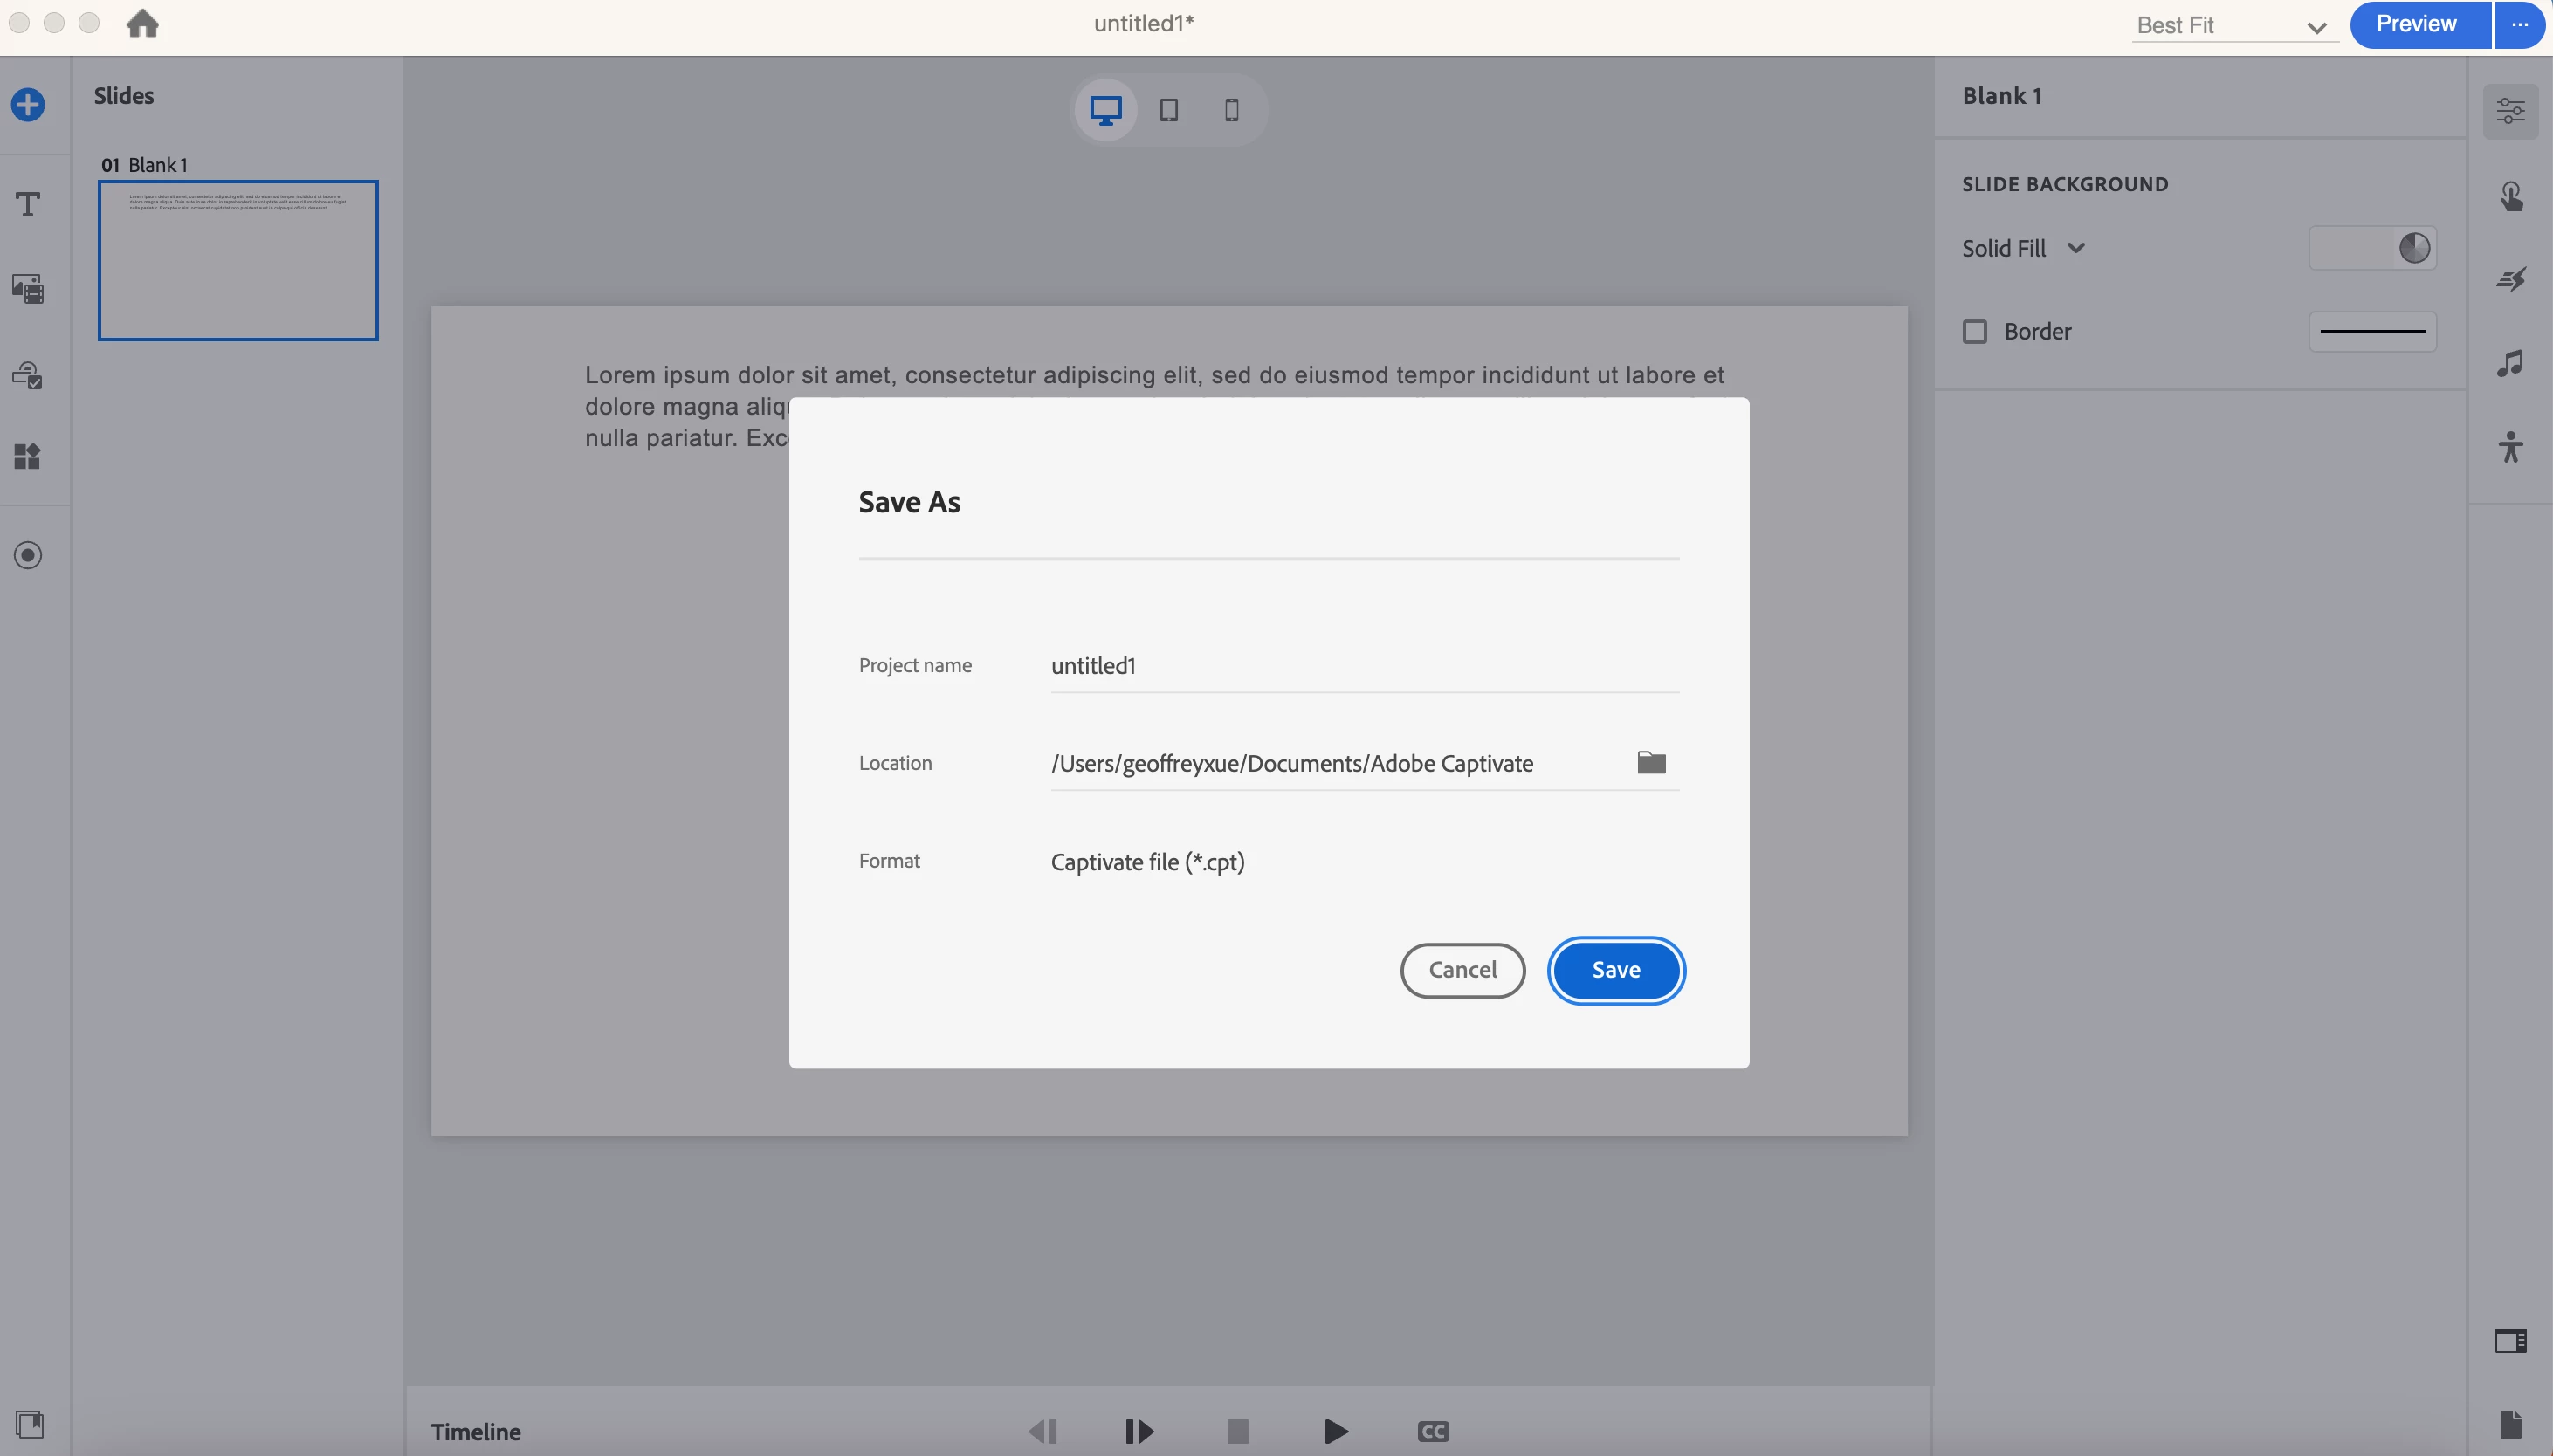Click the Record simulation icon
Screen dimensions: 2553x1456
click(x=28, y=555)
